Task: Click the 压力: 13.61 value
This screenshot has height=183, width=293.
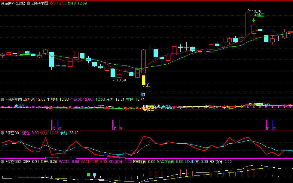Action: click(x=115, y=99)
